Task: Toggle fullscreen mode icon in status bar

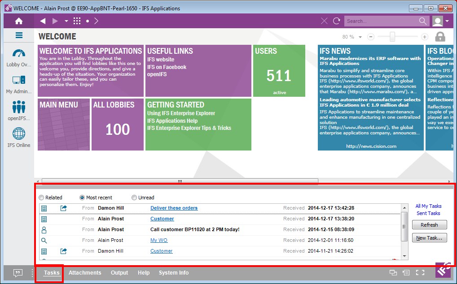Action: click(x=420, y=272)
